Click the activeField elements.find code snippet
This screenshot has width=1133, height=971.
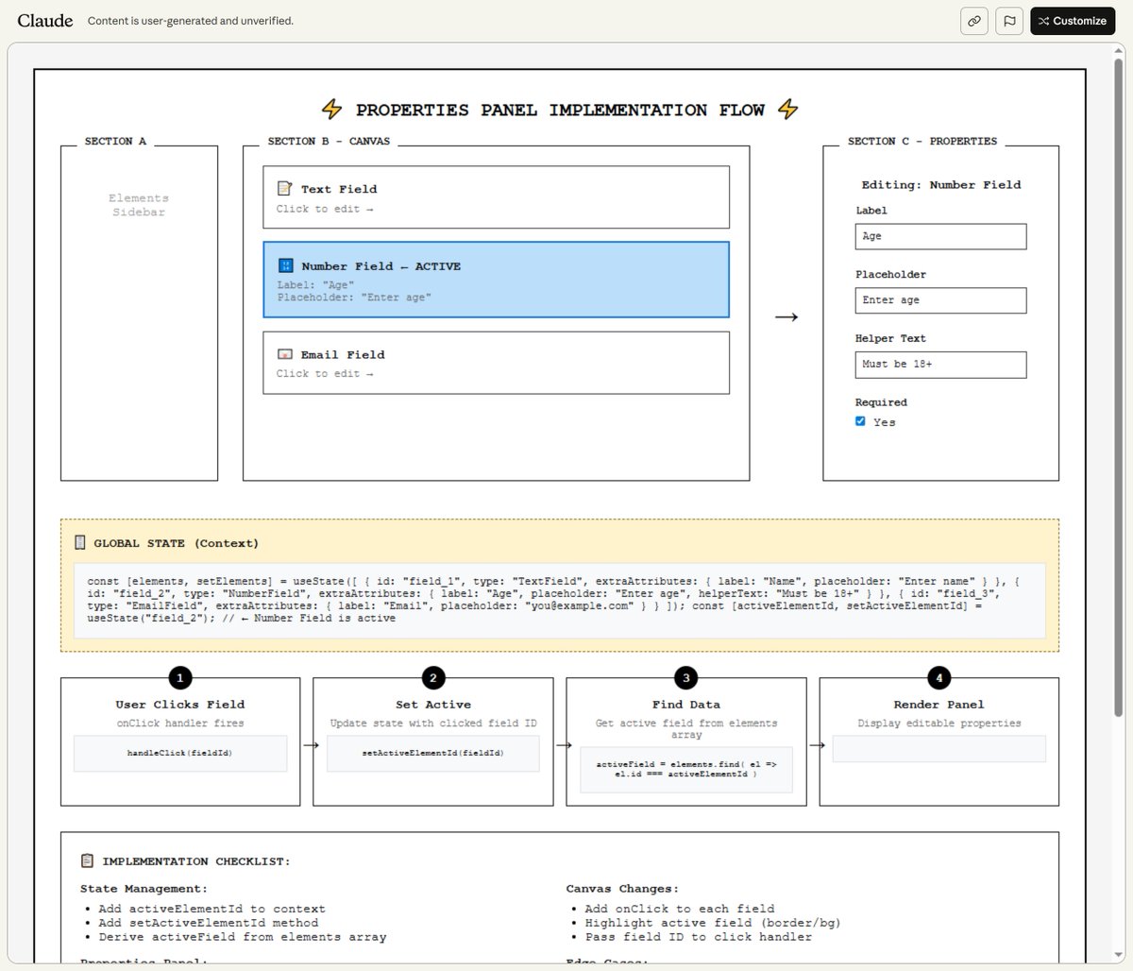[x=686, y=769]
